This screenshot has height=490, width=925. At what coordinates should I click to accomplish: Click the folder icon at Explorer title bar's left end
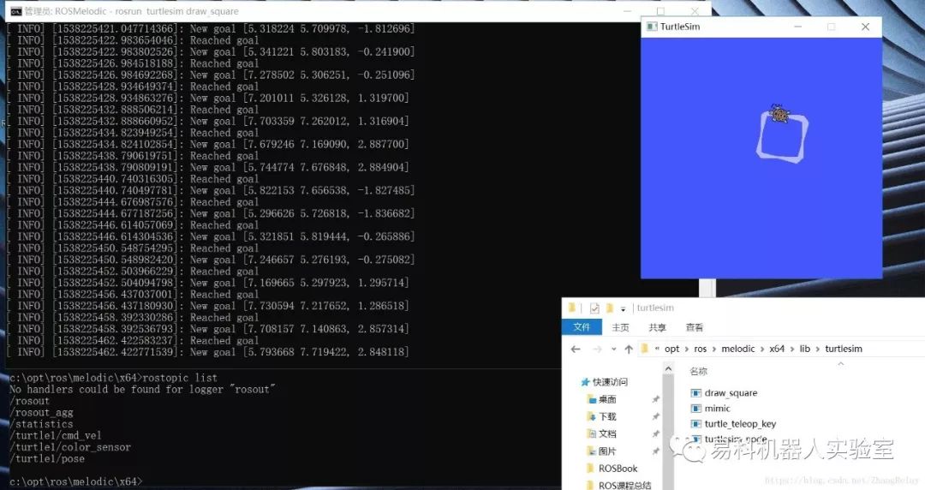tap(571, 308)
